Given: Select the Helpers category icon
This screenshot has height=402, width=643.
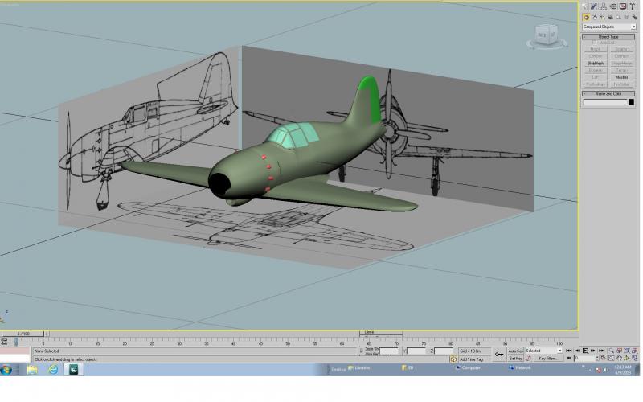Looking at the screenshot, I should (618, 18).
